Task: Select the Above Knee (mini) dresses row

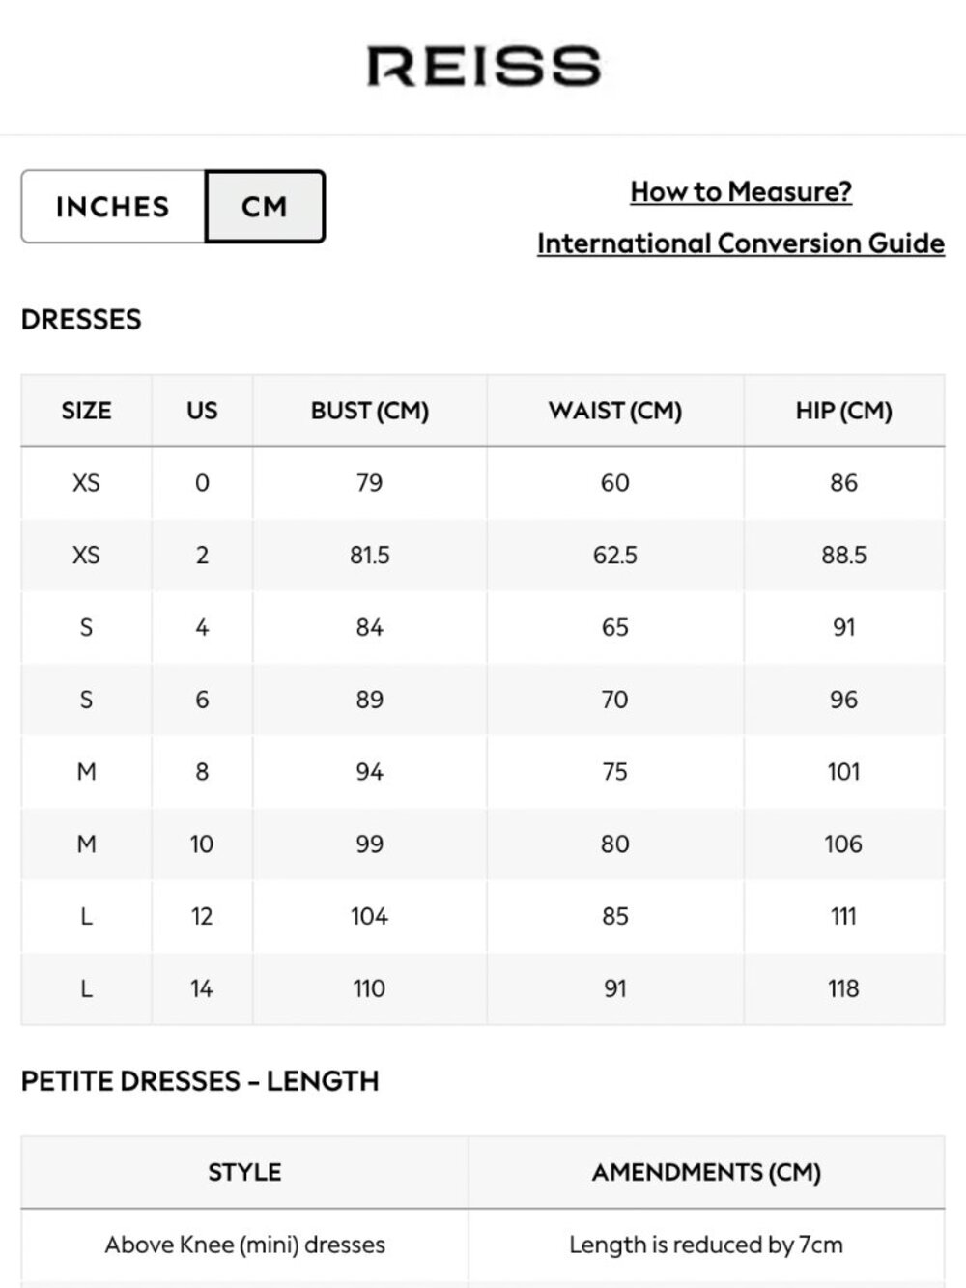Action: click(x=483, y=1245)
